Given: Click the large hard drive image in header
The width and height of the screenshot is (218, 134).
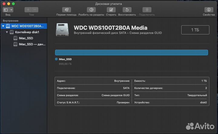Looking at the screenshot, I should (62, 30).
